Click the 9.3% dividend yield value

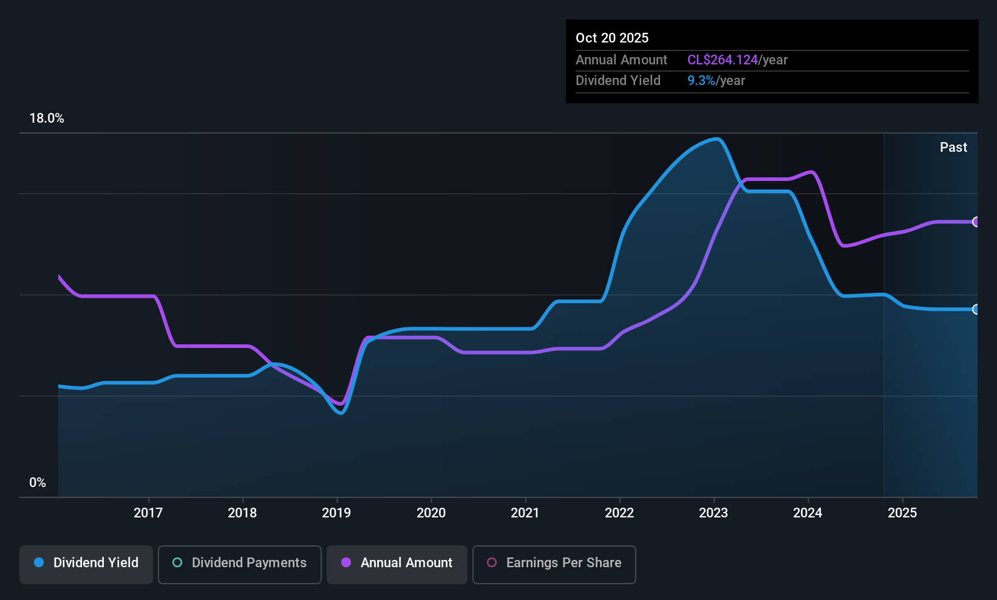pyautogui.click(x=701, y=80)
